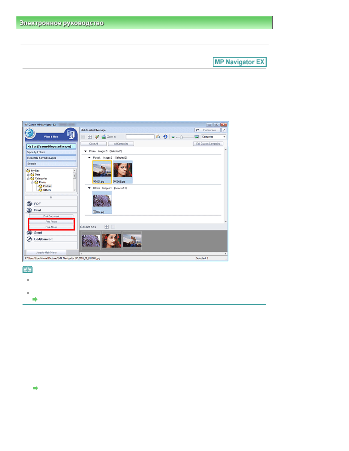Open the help question mark button
Viewport: 349px width, 451px height.
pos(224,130)
